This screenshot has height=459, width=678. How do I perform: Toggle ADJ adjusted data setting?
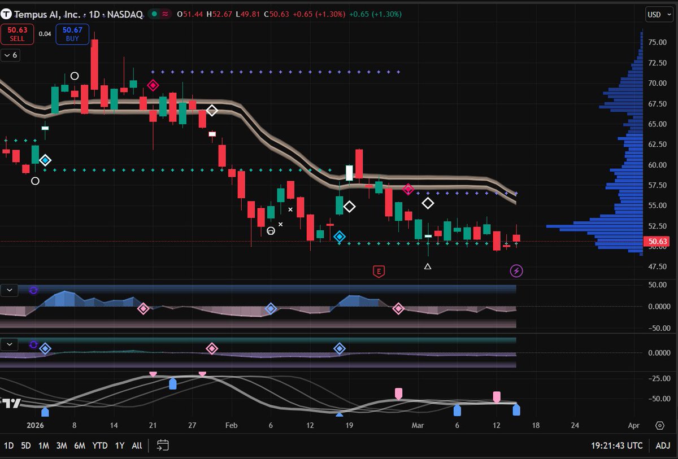click(663, 445)
